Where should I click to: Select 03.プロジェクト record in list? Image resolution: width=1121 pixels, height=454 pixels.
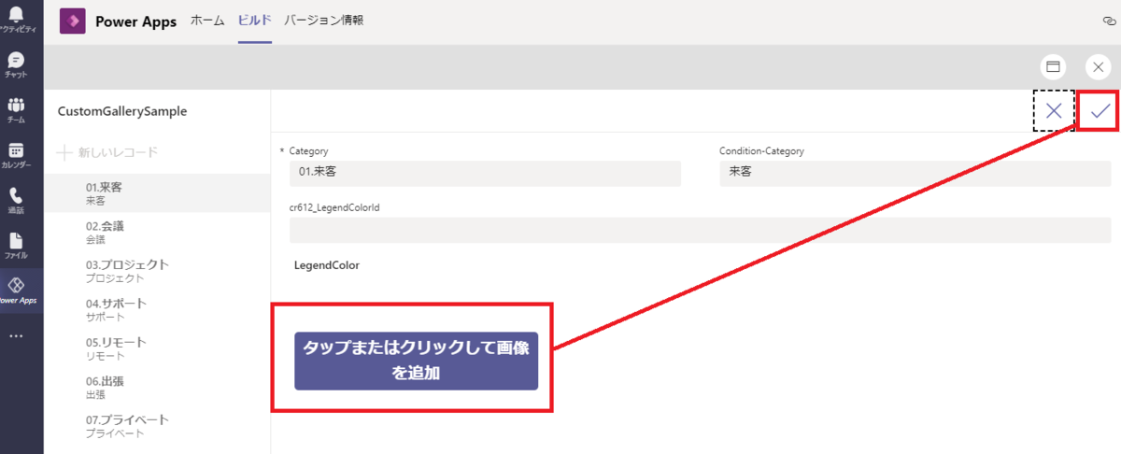point(157,271)
